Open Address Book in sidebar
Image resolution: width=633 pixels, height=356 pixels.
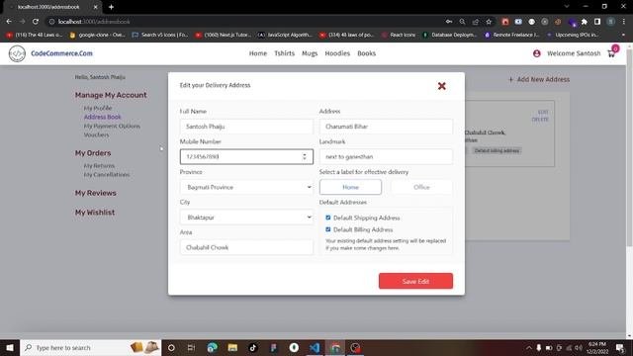click(103, 117)
